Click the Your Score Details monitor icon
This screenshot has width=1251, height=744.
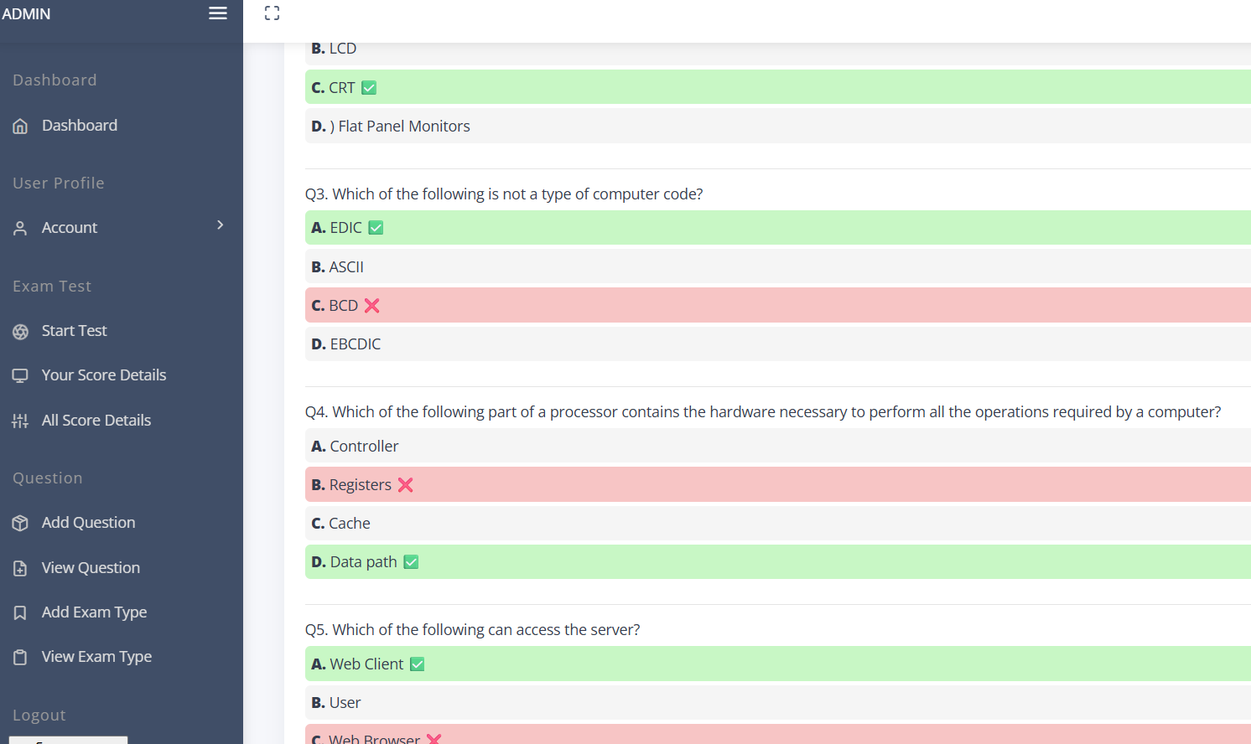tap(20, 376)
